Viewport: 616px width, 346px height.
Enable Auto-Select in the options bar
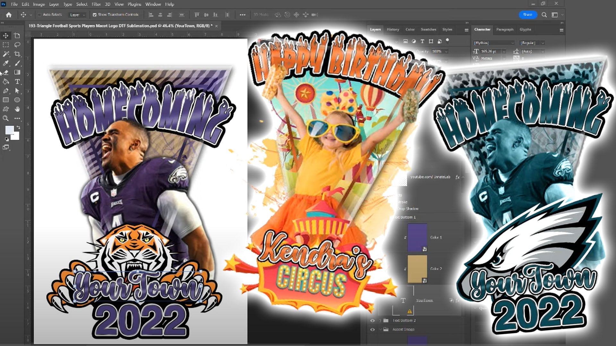(39, 15)
